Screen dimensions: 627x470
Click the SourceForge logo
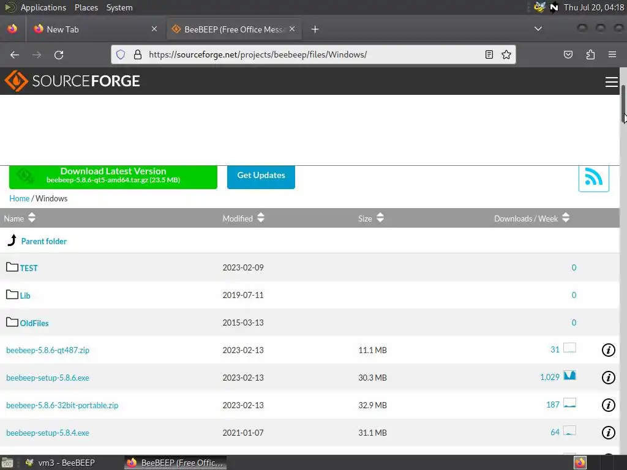pos(72,81)
